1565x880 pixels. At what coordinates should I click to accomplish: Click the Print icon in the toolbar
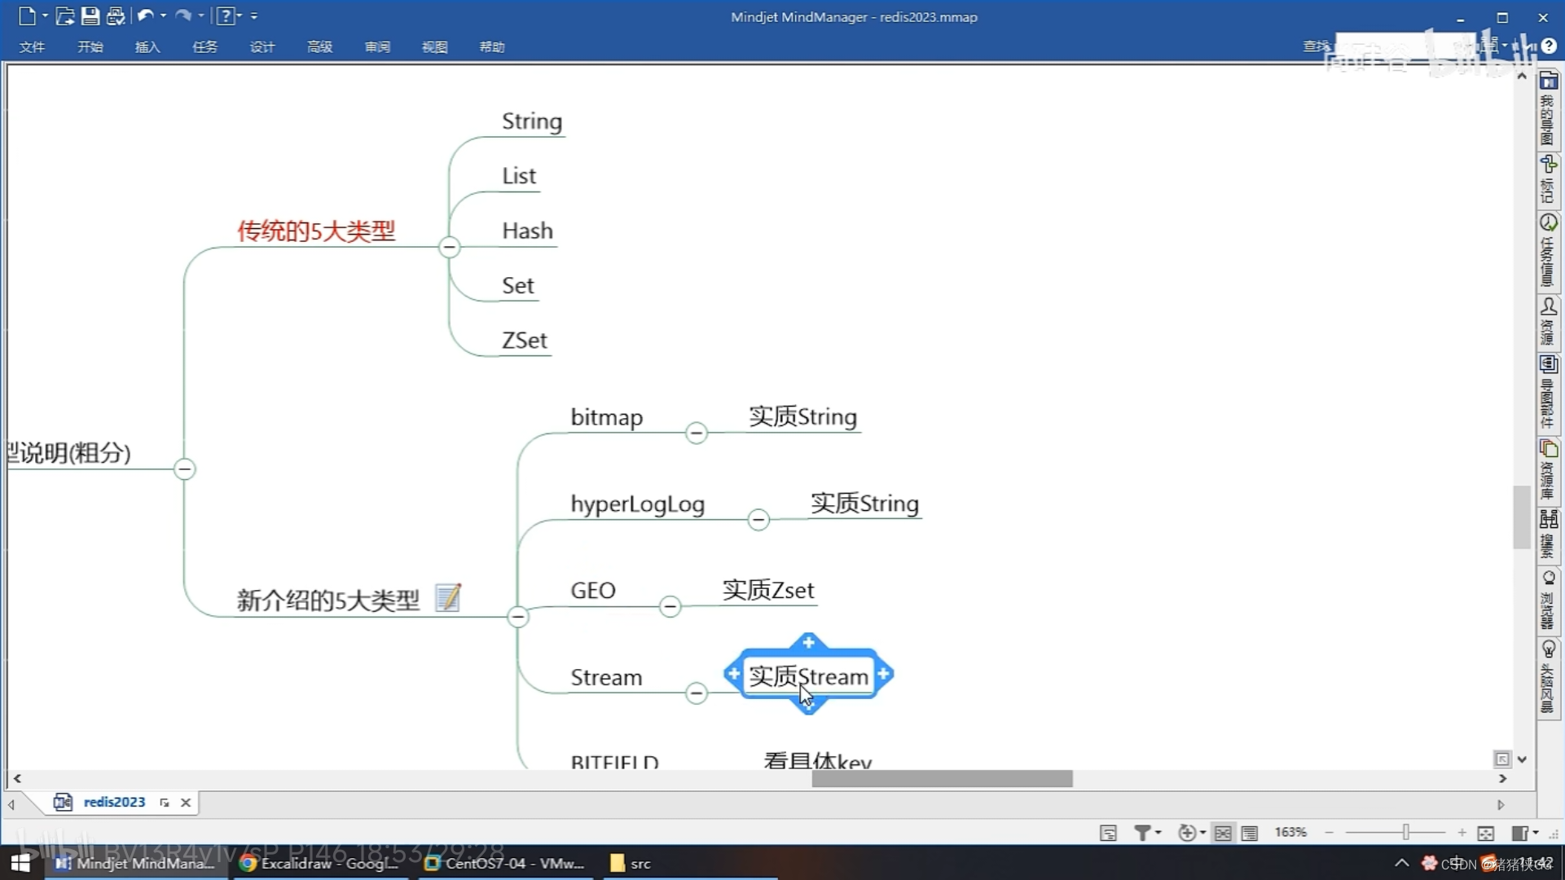(116, 15)
